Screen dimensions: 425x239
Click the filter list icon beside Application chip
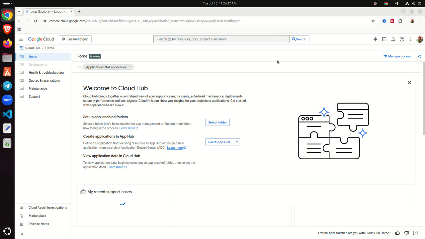click(x=79, y=67)
